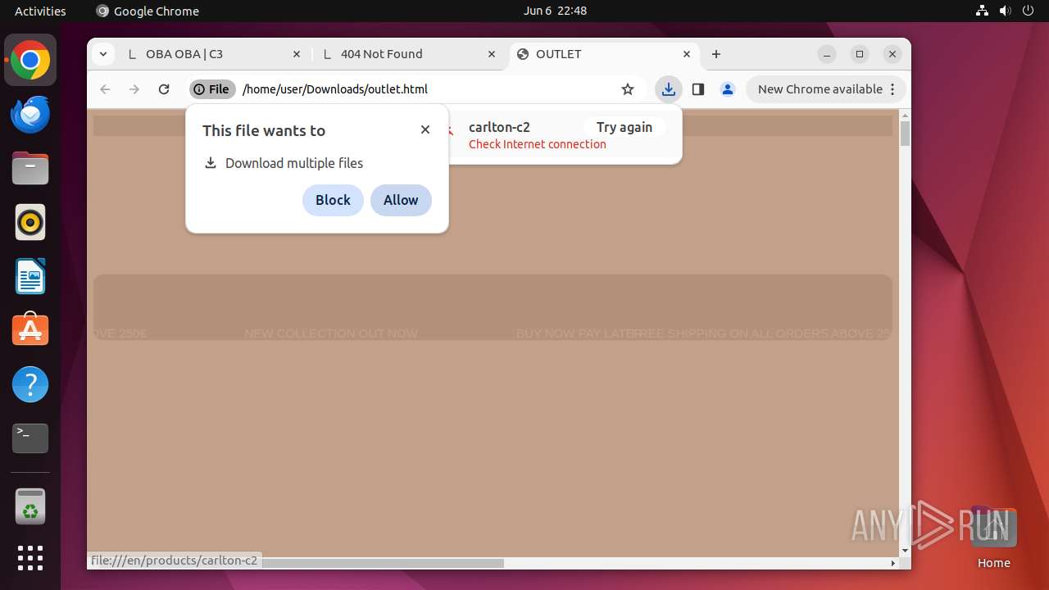
Task: Click New Chrome available update button
Action: (820, 89)
